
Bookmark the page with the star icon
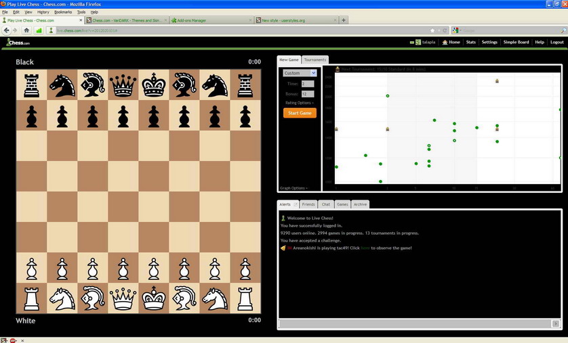pos(432,30)
